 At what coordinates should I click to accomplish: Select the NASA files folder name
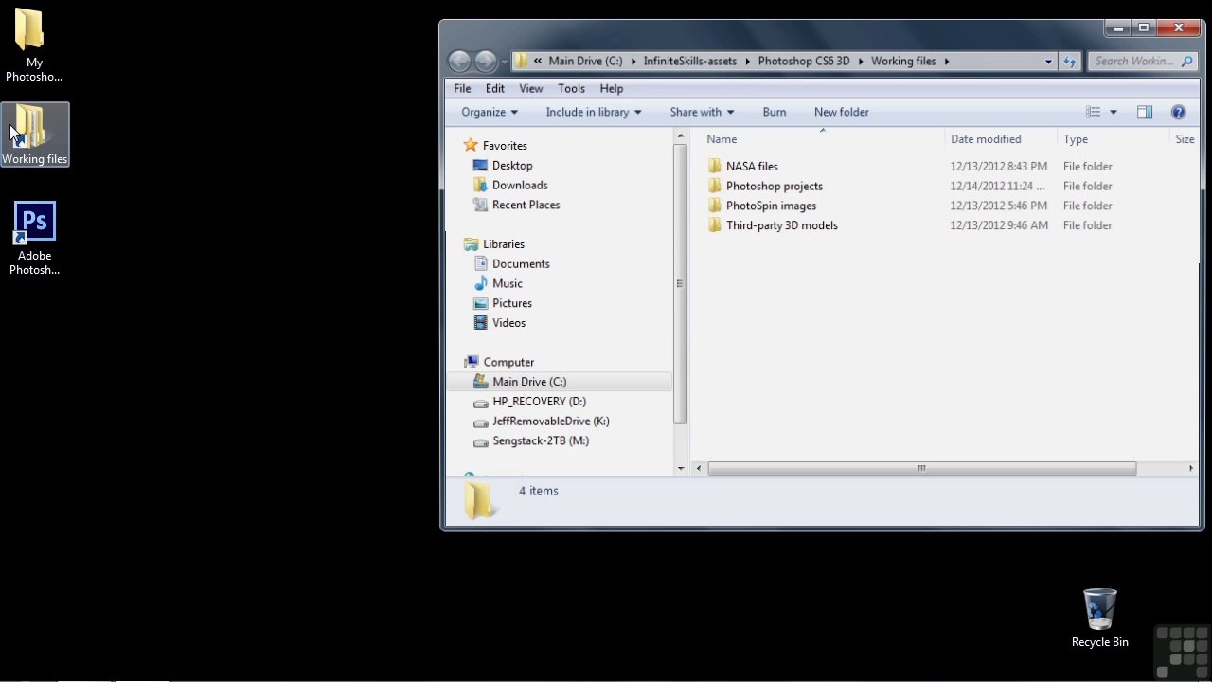point(752,166)
